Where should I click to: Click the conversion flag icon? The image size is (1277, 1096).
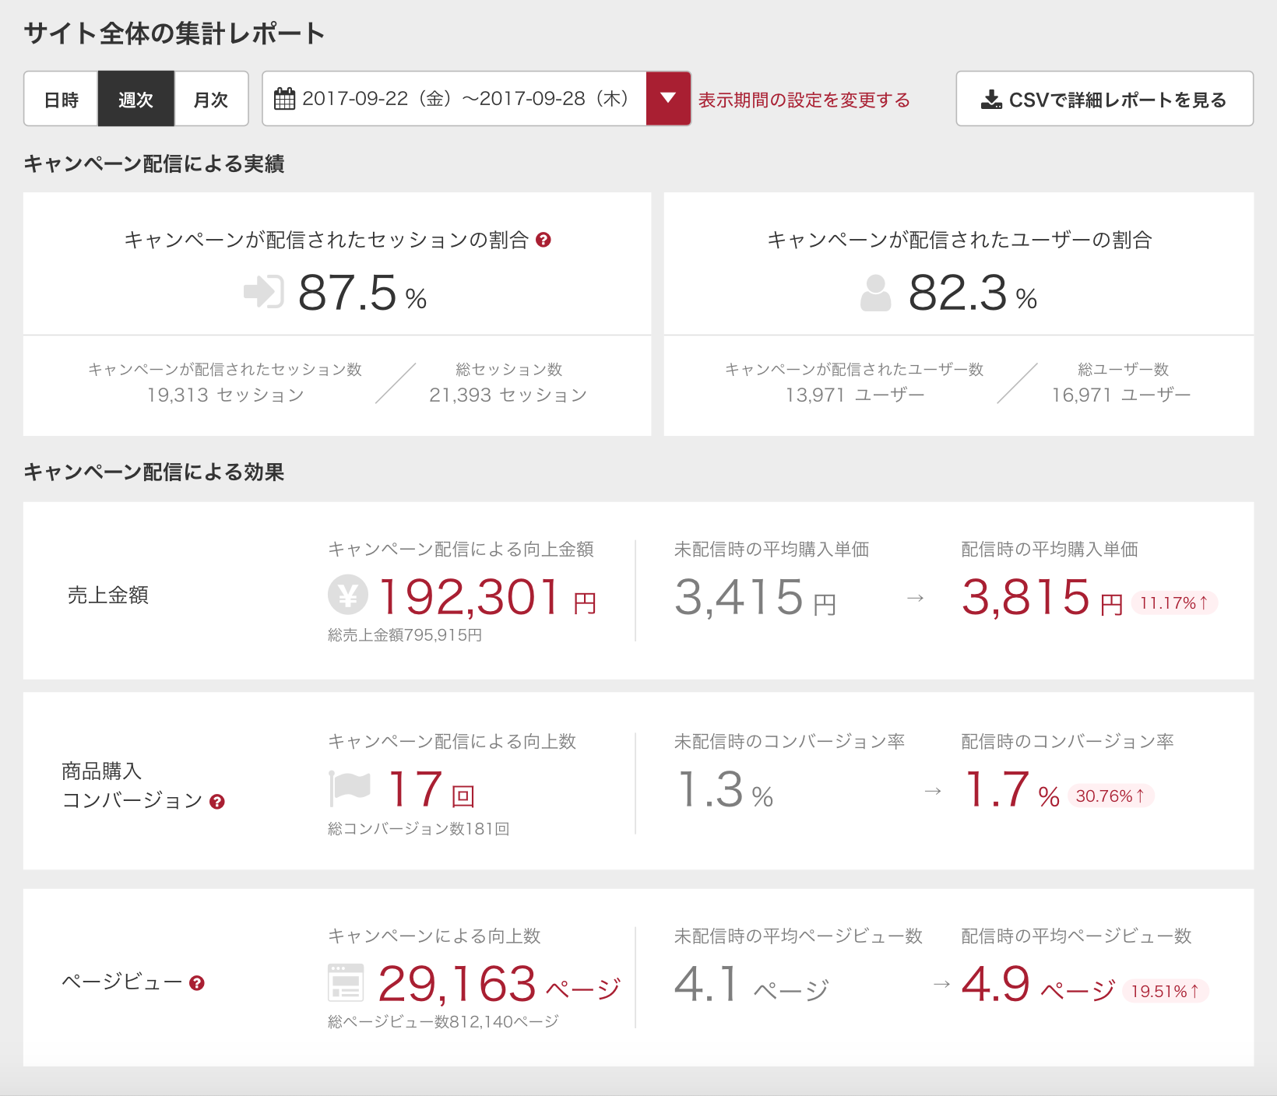click(350, 788)
